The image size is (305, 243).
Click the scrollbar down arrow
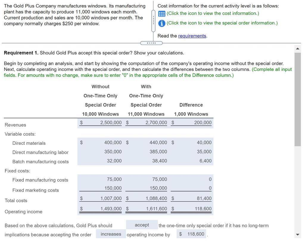(298, 234)
